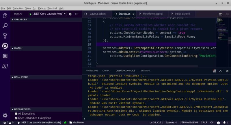Viewport: 231px width, 125px height.
Task: Change line endings via CRLF
Action: coord(204,122)
